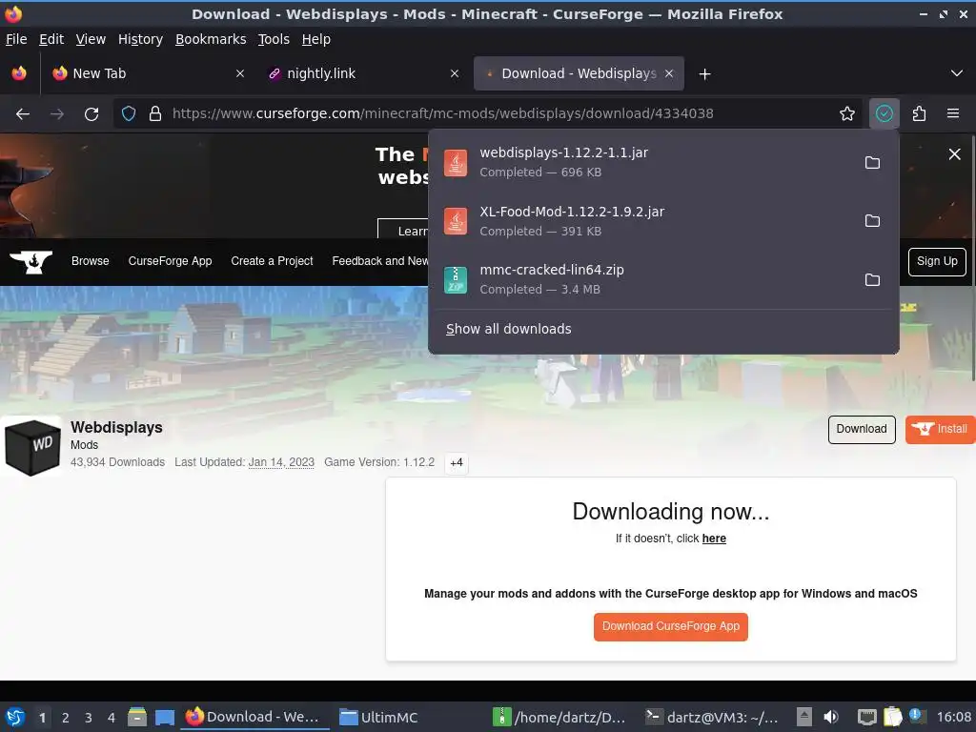Open a new browser tab
The width and height of the screenshot is (976, 732).
(704, 74)
